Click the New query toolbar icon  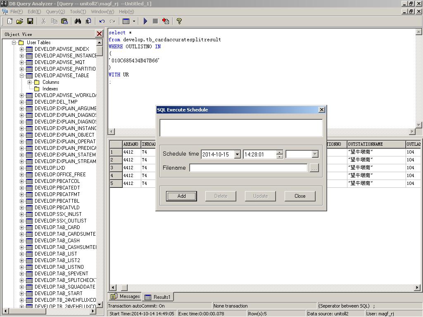coord(10,21)
